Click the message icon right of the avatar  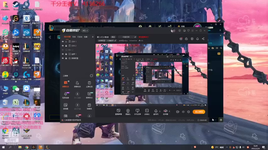[180, 31]
